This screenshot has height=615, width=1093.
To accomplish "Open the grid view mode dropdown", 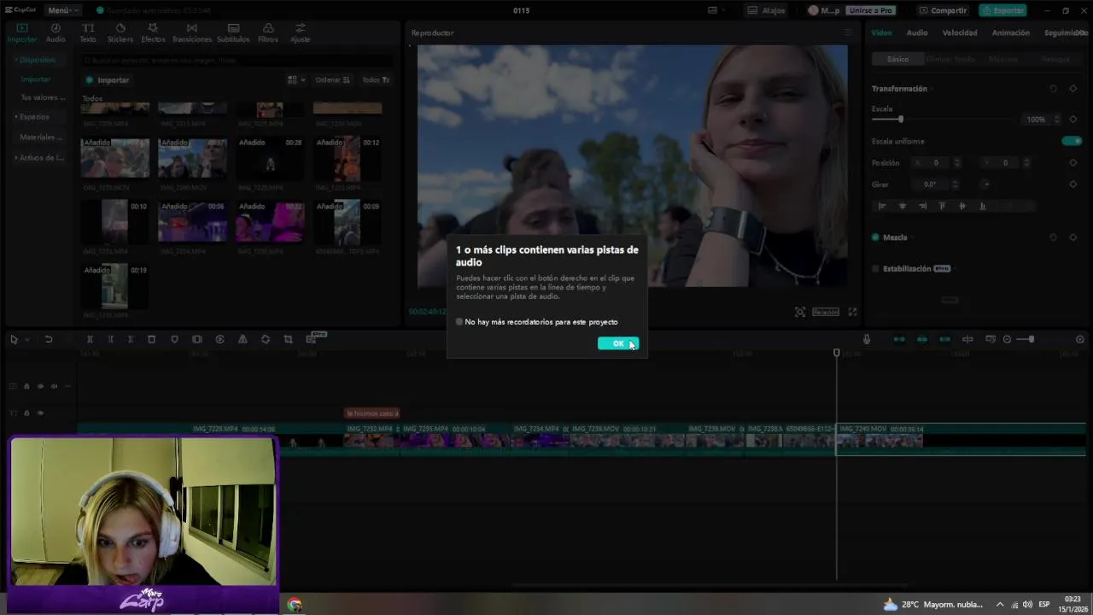I will 296,79.
